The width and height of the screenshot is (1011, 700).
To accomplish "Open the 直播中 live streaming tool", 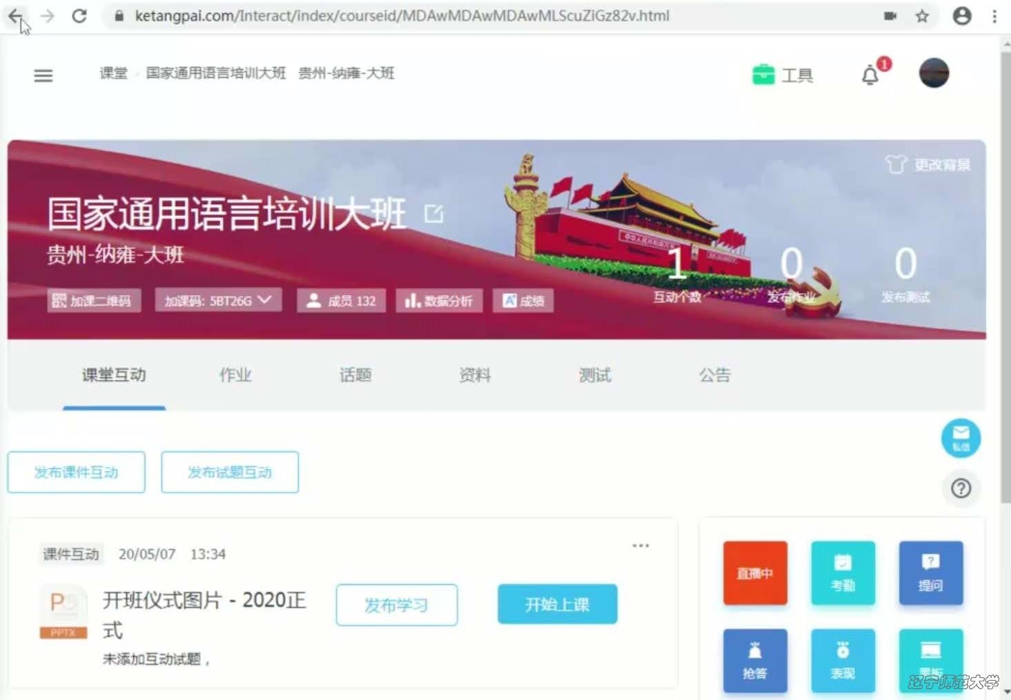I will [x=754, y=573].
